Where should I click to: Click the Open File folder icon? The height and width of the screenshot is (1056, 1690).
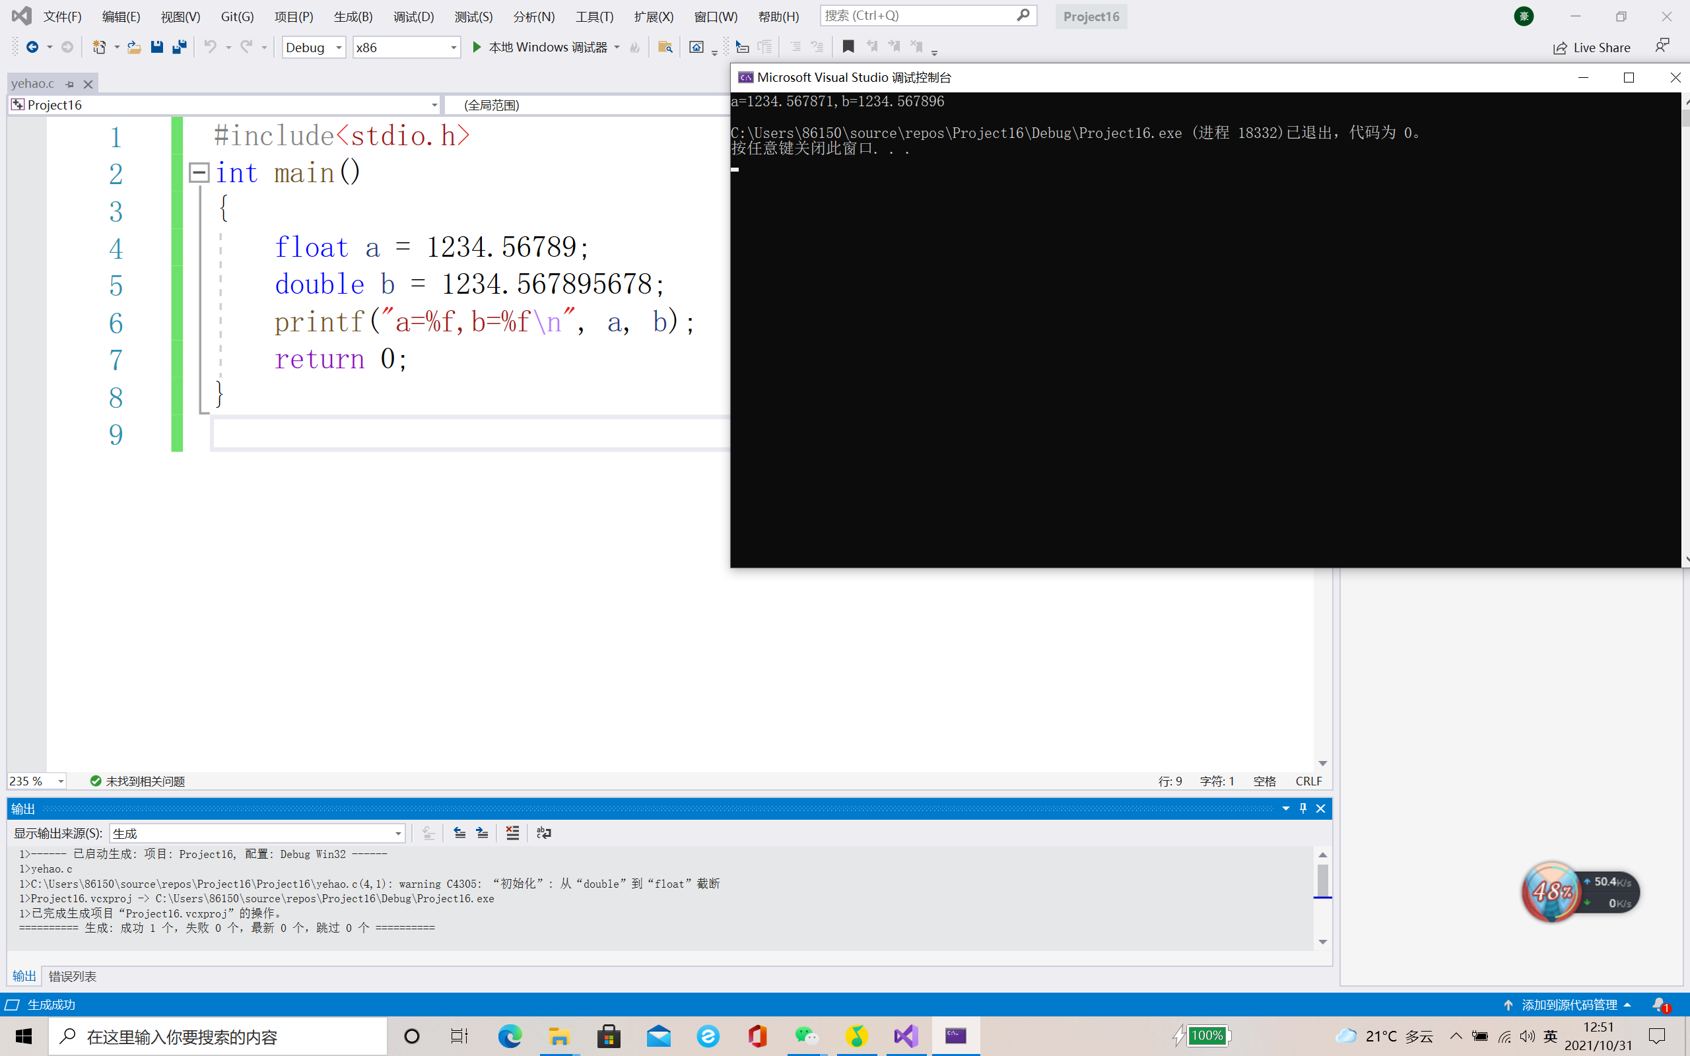[x=134, y=47]
